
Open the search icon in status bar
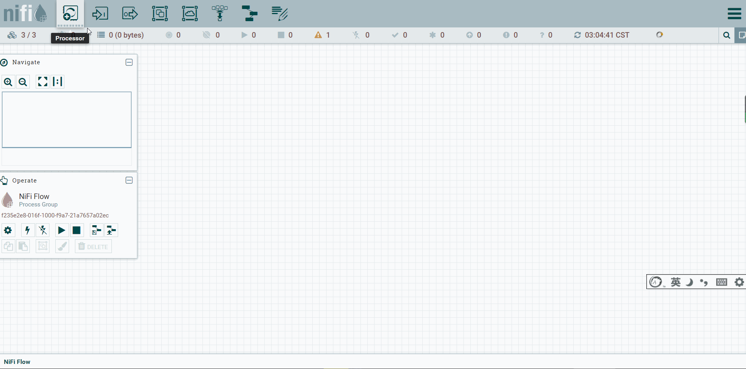tap(727, 35)
